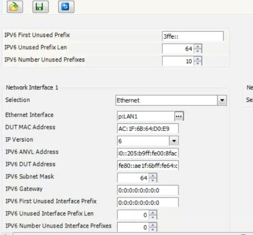This screenshot has height=235, width=253.
Task: Increase IPV6 Unused Interface Prefix Len
Action: (x=152, y=213)
